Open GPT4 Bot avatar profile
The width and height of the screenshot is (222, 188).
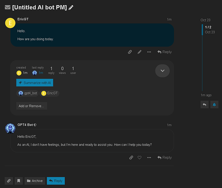10,129
